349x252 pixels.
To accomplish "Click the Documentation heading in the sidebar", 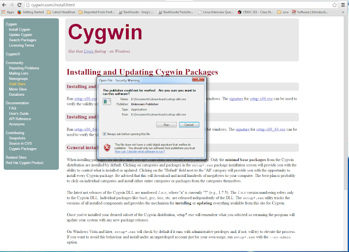I will (17, 103).
